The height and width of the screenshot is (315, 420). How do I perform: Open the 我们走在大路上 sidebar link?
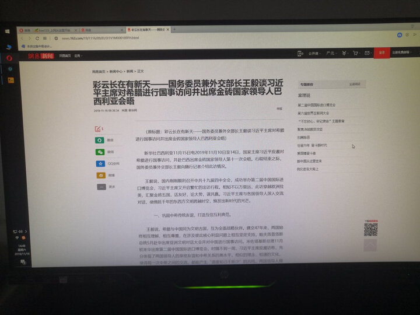tap(308, 169)
